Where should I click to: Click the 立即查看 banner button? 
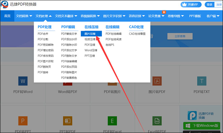pos(180,36)
